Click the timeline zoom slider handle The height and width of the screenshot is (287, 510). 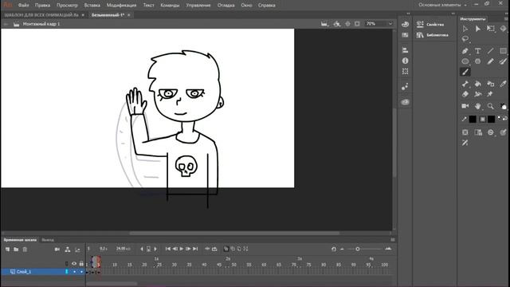[358, 250]
